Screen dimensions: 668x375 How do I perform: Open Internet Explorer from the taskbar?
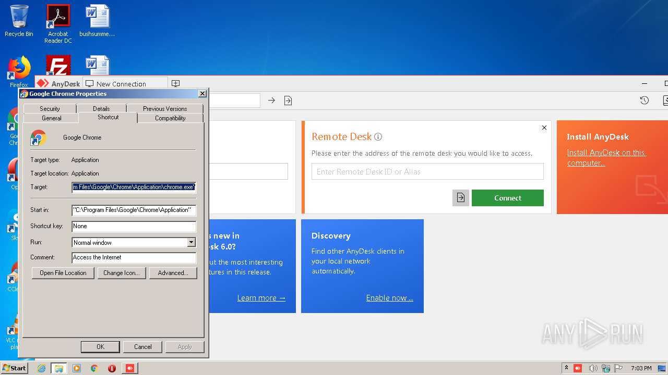point(41,368)
